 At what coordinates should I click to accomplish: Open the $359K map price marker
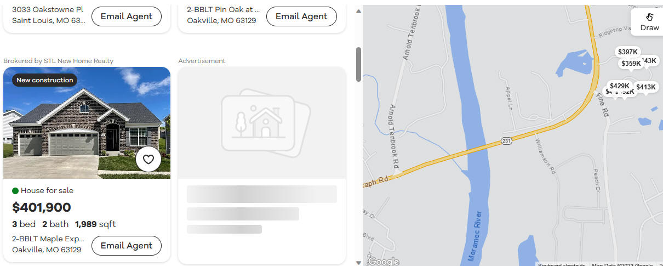631,64
